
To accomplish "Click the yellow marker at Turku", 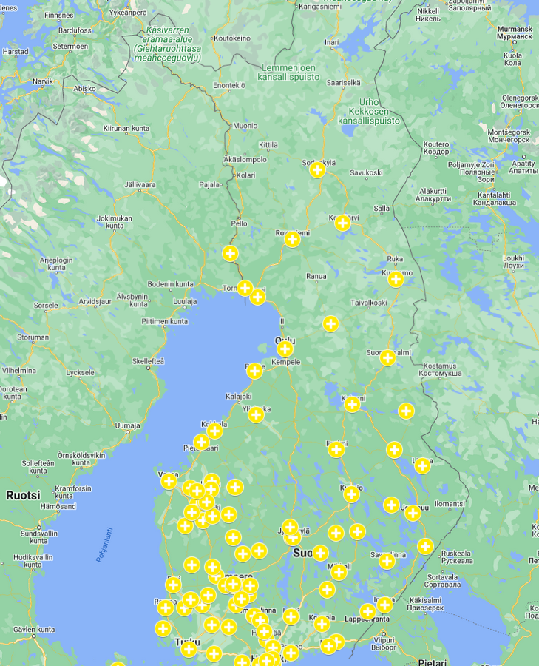I will coord(189,649).
